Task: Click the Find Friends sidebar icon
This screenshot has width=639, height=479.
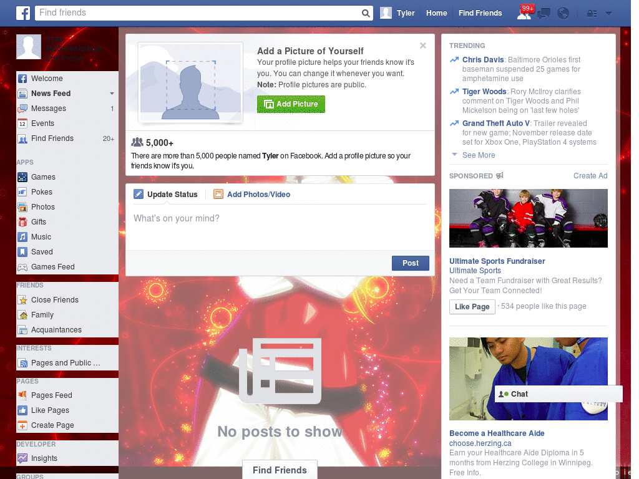Action: [x=22, y=138]
